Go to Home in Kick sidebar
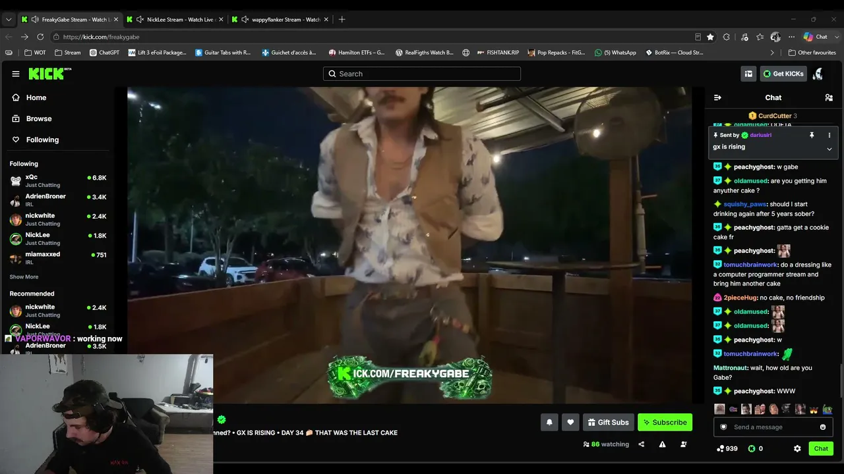Viewport: 844px width, 474px height. (36, 97)
